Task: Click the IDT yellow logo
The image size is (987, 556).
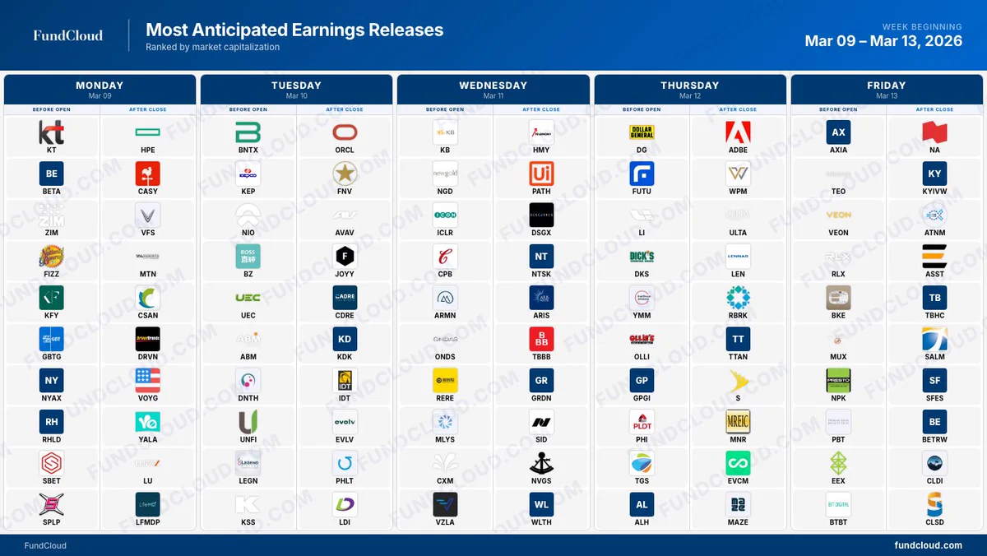Action: pos(345,380)
